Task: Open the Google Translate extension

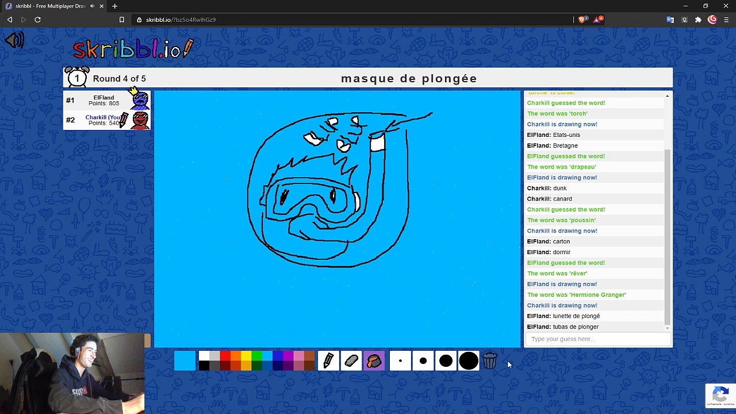Action: click(670, 20)
